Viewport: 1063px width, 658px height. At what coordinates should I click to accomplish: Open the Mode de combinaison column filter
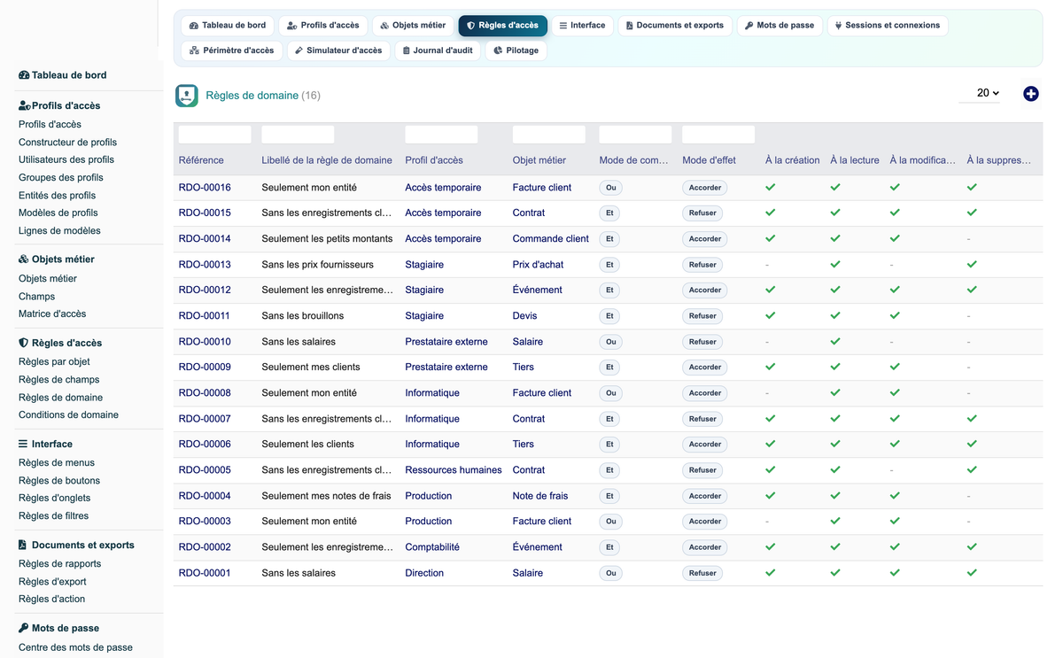(x=635, y=135)
